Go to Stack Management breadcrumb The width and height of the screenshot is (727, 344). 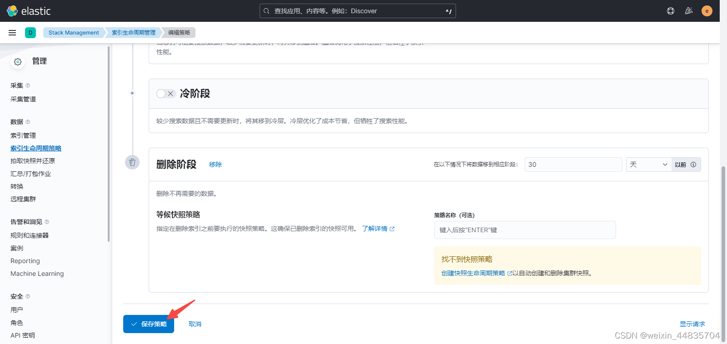point(74,33)
